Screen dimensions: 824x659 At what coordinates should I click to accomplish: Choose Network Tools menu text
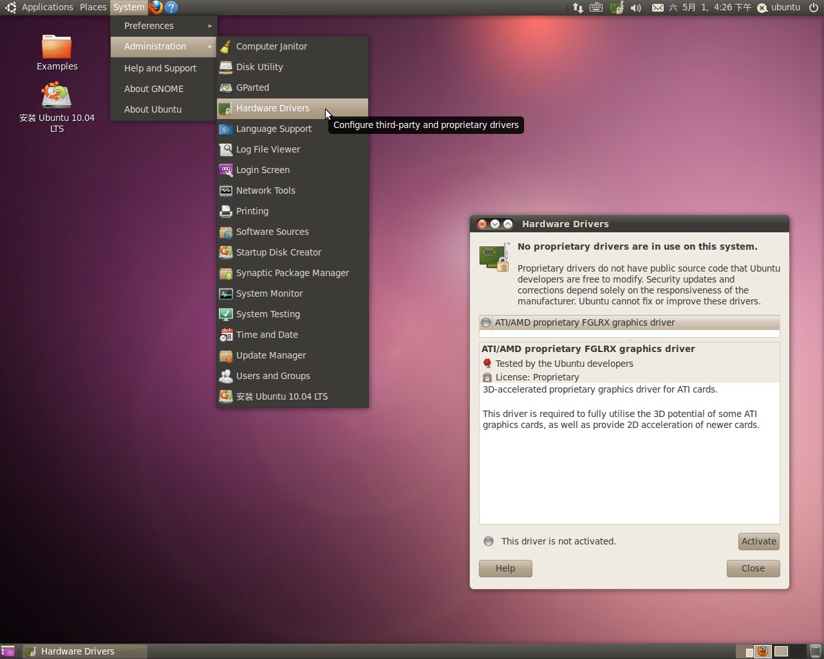tap(265, 190)
